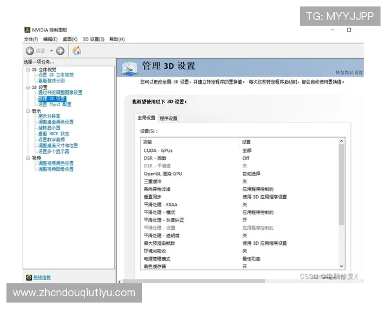Open 查看 HDCP 状态 in the tree
Image resolution: width=387 pixels, height=309 pixels.
click(x=54, y=134)
